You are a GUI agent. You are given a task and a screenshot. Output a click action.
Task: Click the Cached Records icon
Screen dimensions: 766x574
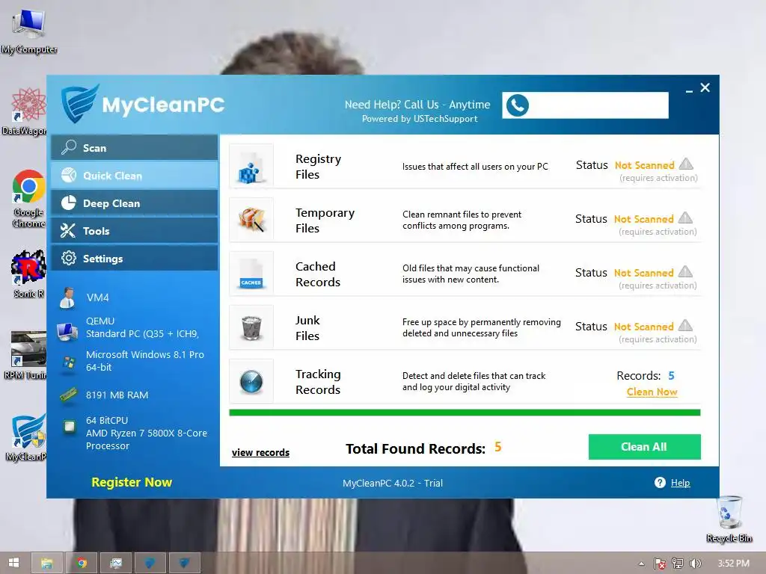(x=251, y=274)
